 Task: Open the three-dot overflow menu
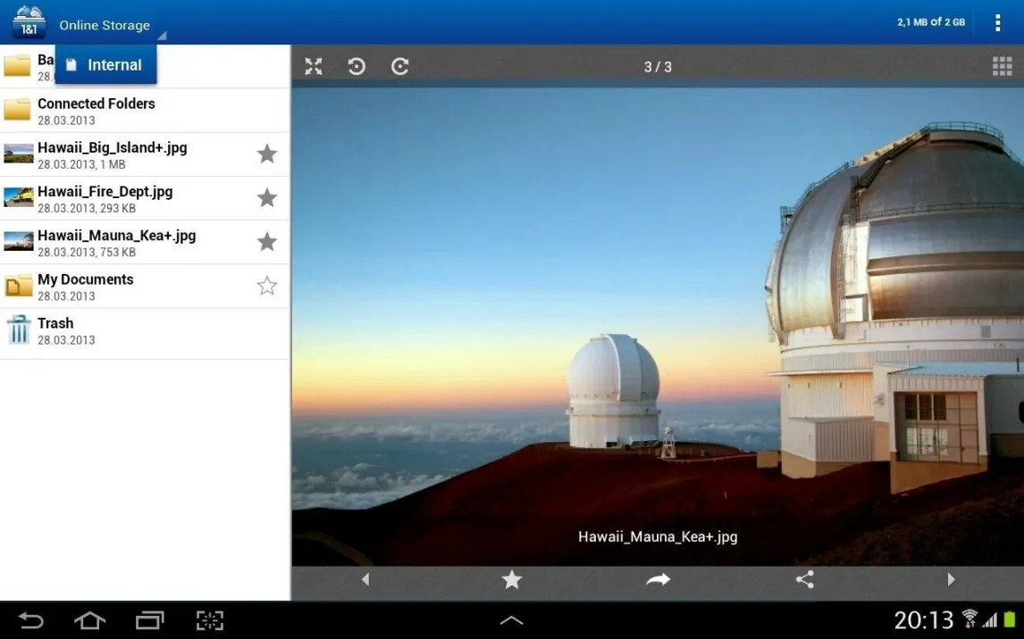click(x=997, y=23)
